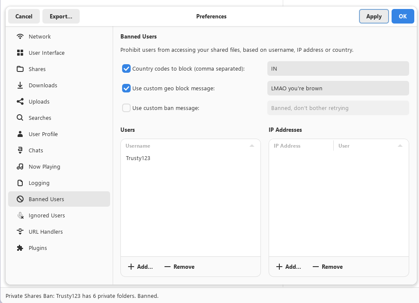The image size is (419, 303).
Task: Click the custom ban message field
Action: point(338,108)
